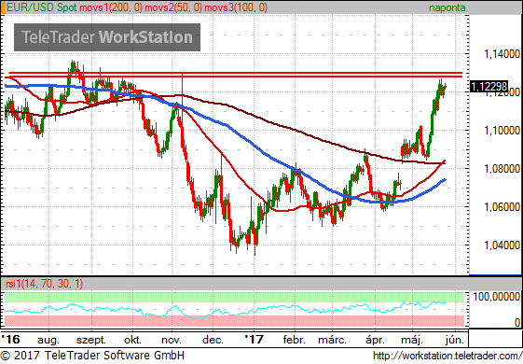Click the RSI axis 0 label

tap(517, 322)
